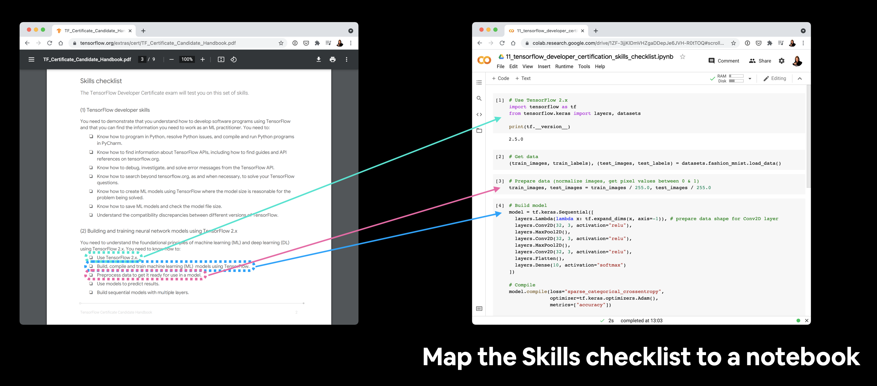Open the Colab Files folder panel
The image size is (877, 386).
tap(479, 131)
